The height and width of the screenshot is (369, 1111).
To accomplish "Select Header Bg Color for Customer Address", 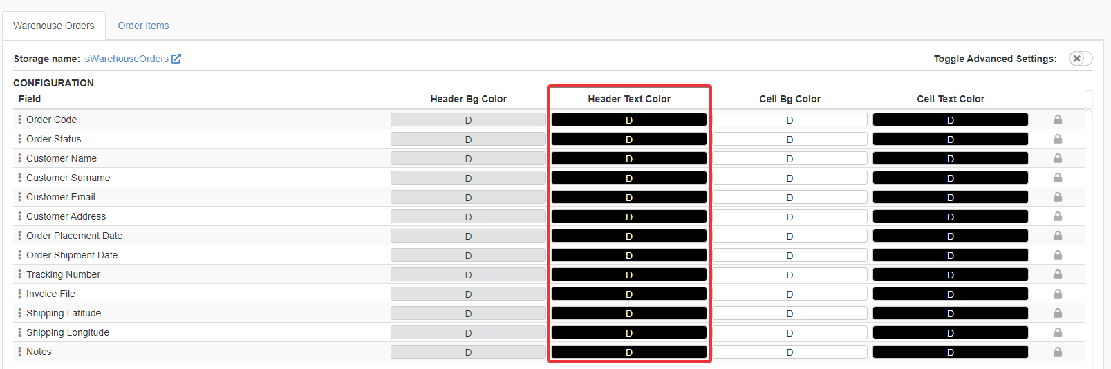I will point(468,216).
